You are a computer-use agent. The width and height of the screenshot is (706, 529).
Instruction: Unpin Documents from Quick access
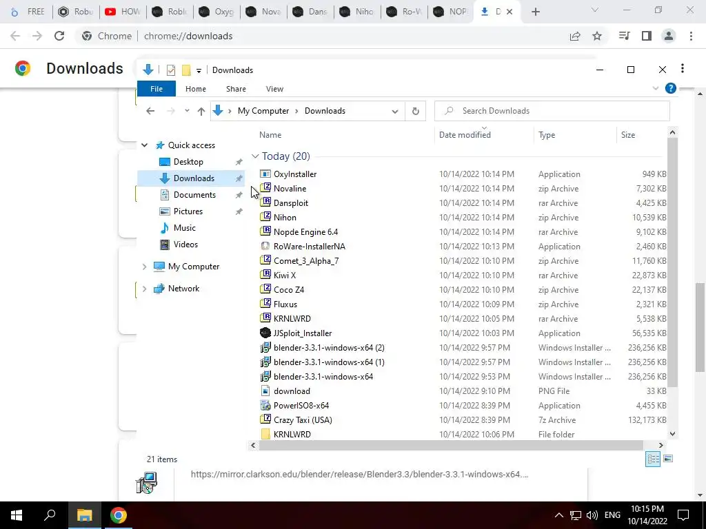(239, 195)
